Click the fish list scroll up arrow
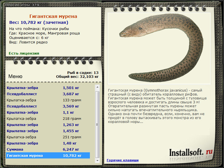The height and width of the screenshot is (168, 224). (x=97, y=87)
